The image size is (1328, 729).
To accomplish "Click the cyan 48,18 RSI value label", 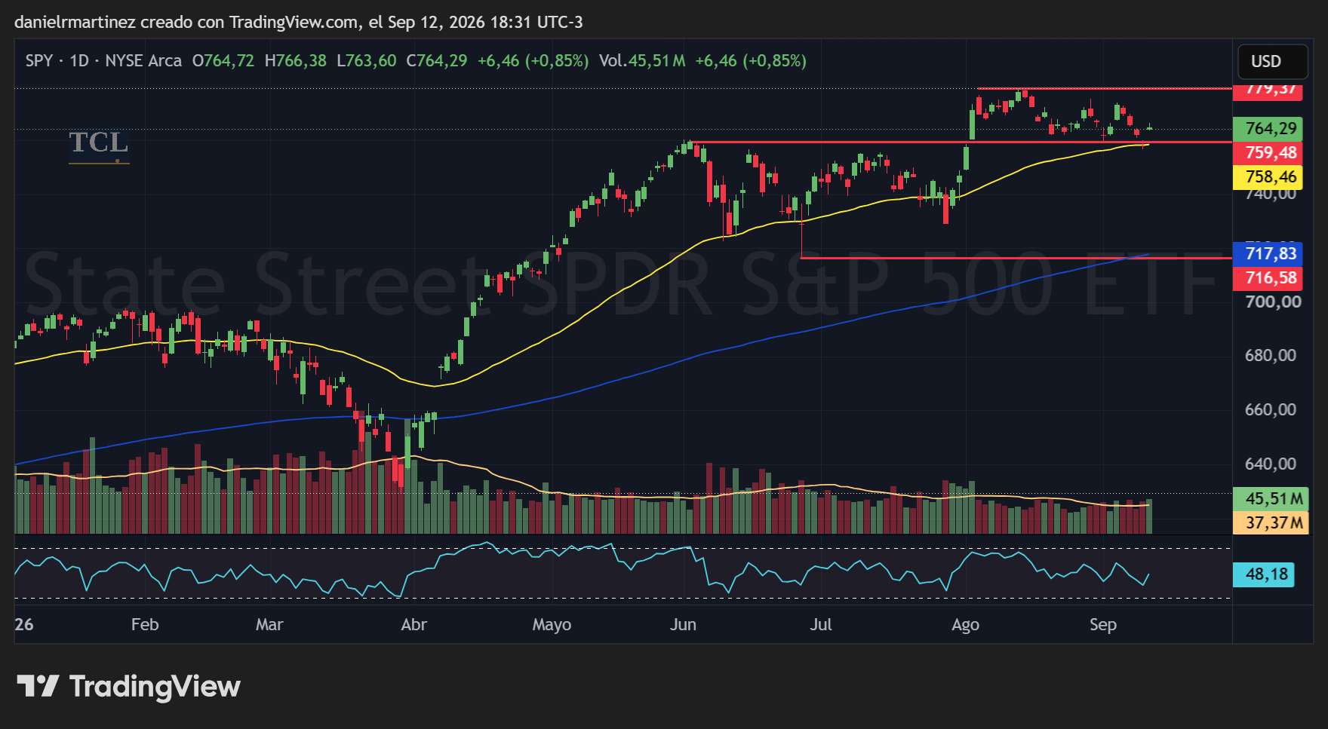I will tap(1264, 575).
